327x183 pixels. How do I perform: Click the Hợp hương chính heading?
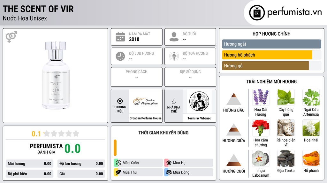[x=271, y=34]
